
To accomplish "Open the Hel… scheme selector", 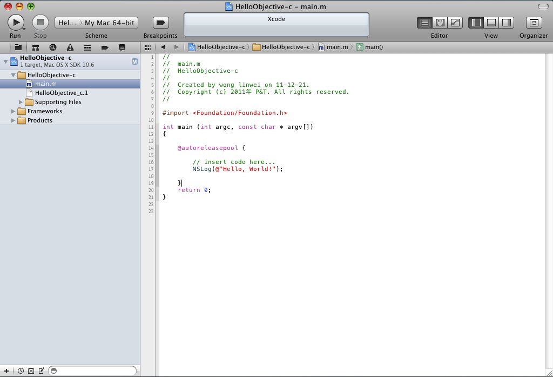I will click(x=67, y=23).
